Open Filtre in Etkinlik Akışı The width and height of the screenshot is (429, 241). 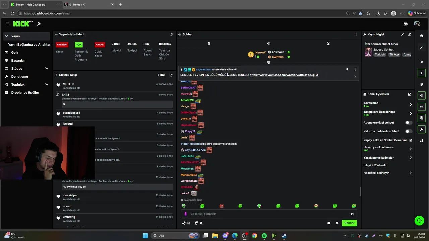tap(161, 75)
